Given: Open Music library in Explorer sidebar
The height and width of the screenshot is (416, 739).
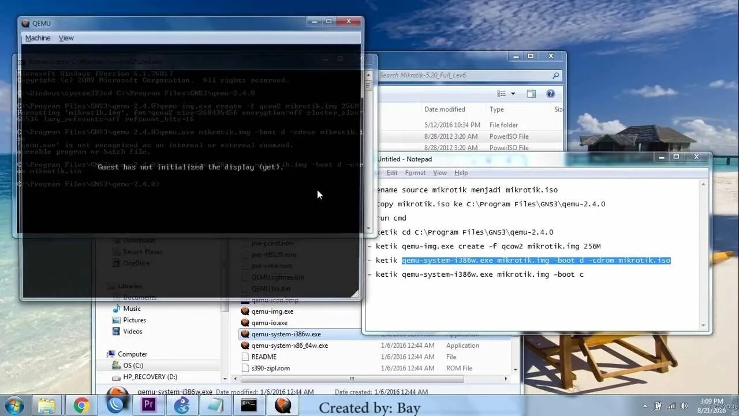Looking at the screenshot, I should point(132,309).
